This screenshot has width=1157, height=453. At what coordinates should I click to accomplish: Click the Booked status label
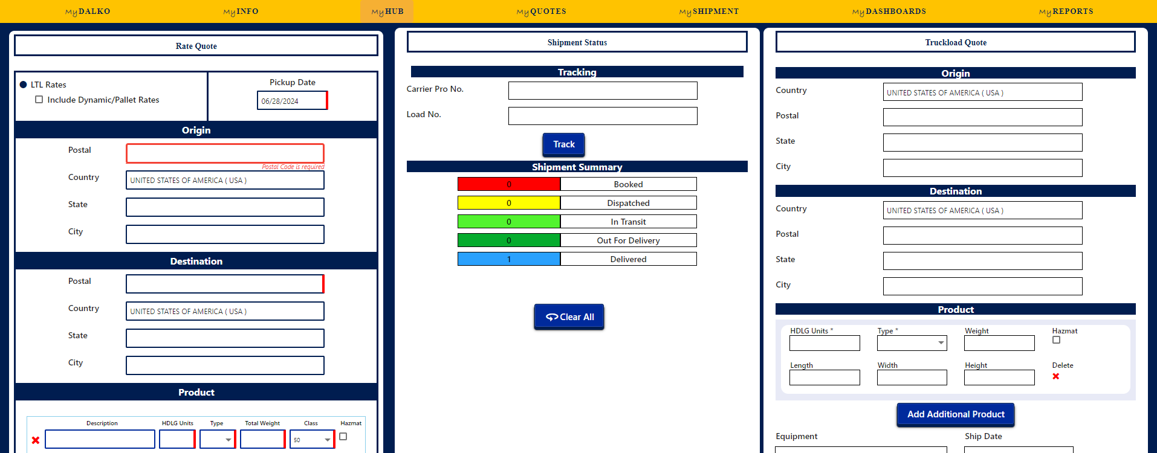[629, 184]
